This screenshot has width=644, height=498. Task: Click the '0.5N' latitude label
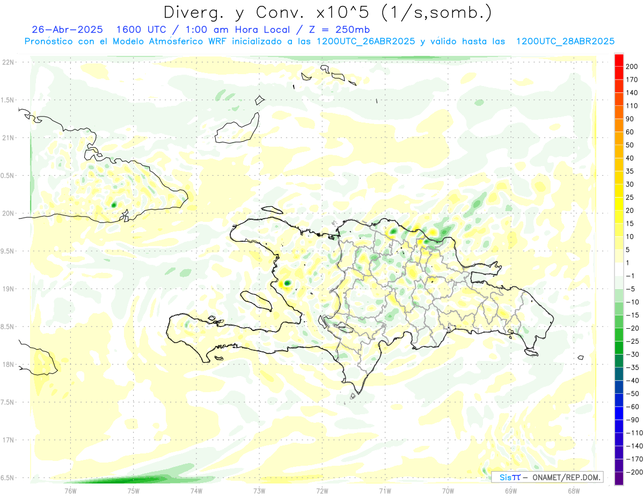pos(8,176)
